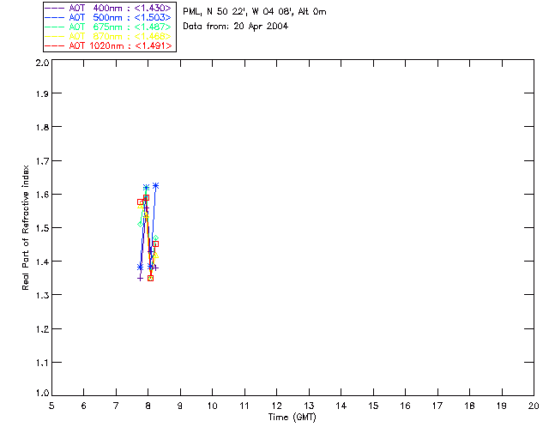Click the leftmost green diamond point near 1.51
This screenshot has height=439, width=549.
[140, 224]
